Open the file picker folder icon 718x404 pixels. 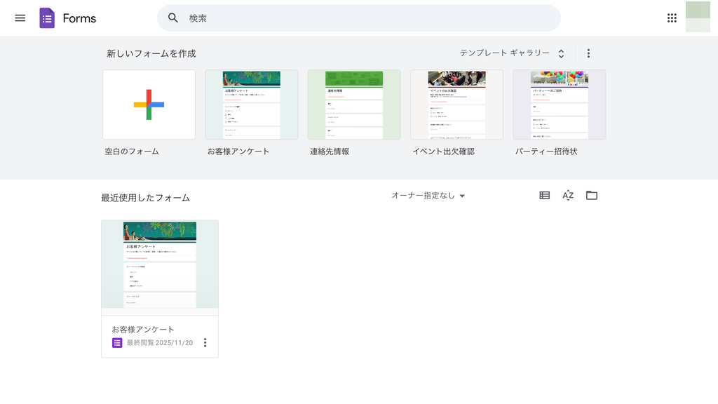pyautogui.click(x=592, y=196)
